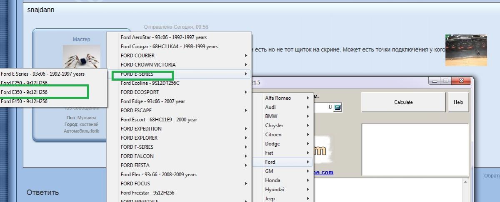The width and height of the screenshot is (500, 202).
Task: Open the FORD FOCUS submenu
Action: (x=179, y=184)
